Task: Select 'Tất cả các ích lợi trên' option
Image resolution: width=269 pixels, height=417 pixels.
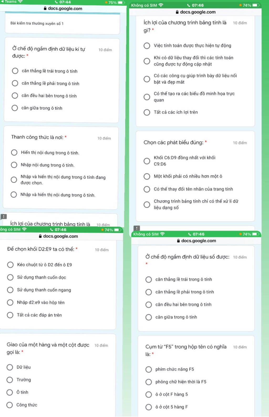Action: pyautogui.click(x=147, y=112)
